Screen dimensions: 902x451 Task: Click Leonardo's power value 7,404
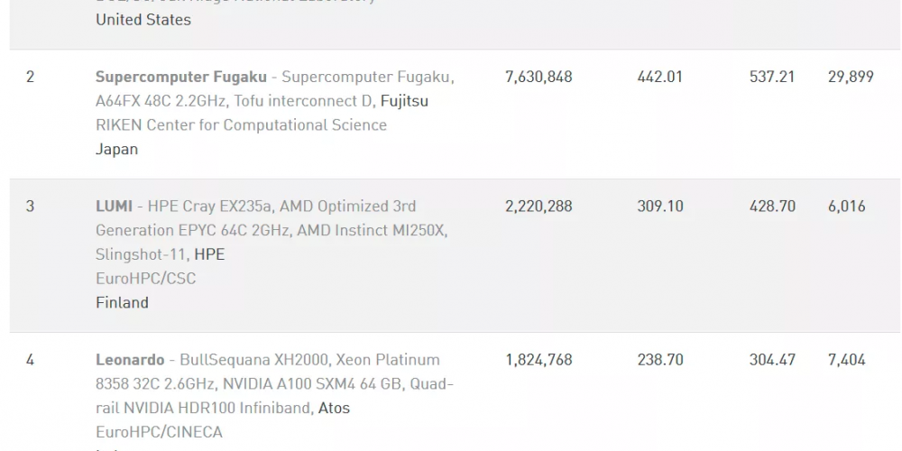[847, 360]
